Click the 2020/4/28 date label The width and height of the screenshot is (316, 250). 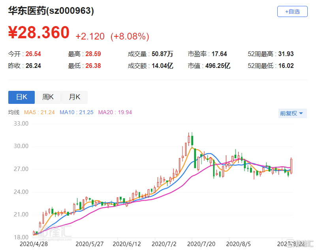coord(34,244)
